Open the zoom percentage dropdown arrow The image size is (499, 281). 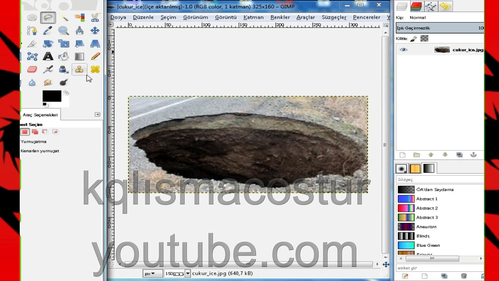coord(188,273)
